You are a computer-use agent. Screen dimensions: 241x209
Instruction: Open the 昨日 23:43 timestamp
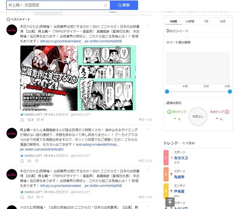pos(145,161)
